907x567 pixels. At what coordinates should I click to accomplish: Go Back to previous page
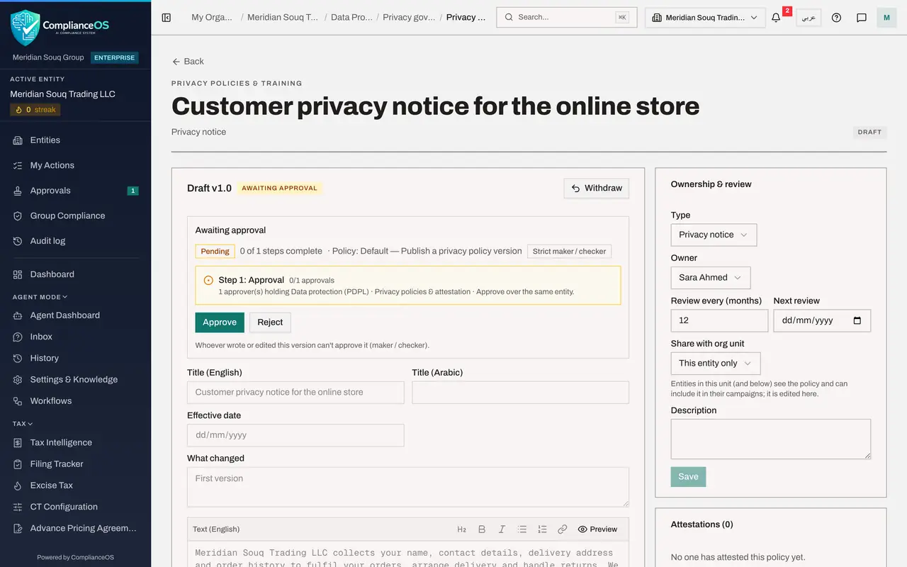[188, 62]
